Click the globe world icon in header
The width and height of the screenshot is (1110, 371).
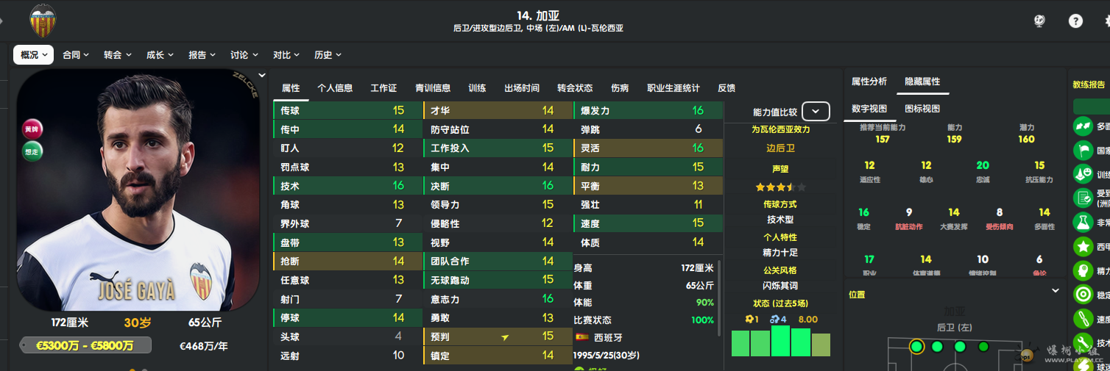point(1039,21)
